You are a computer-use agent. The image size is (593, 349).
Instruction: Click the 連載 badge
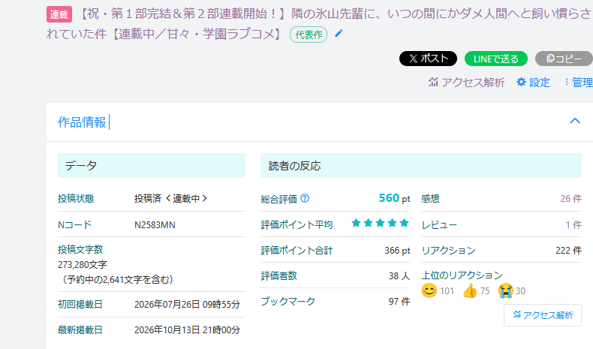point(59,14)
